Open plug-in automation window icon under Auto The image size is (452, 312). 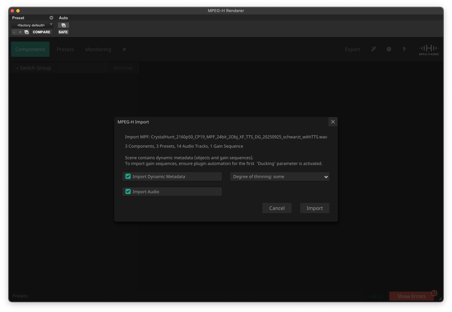click(x=63, y=25)
